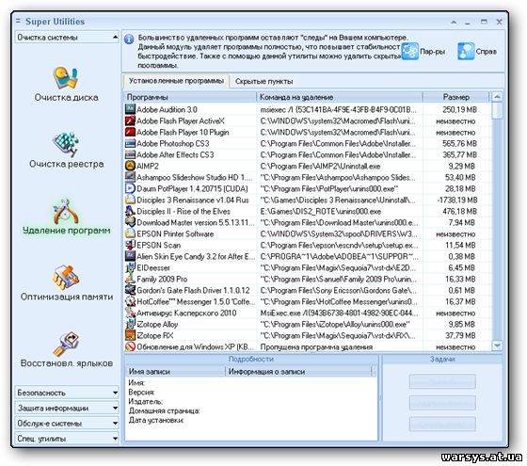
Task: Click the Ashampoo Slideshow Studio icon
Action: click(130, 177)
